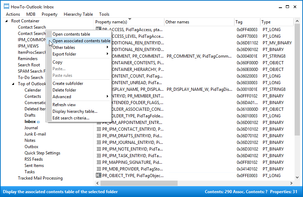This screenshot has height=197, width=303.
Task: Open the MDB menu
Action: click(31, 14)
